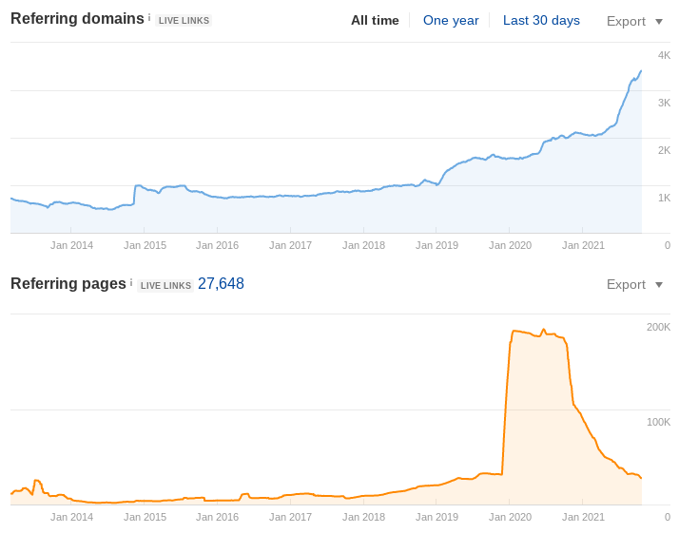
Task: Click Jan 2015 label on Referring domains chart
Action: point(145,245)
